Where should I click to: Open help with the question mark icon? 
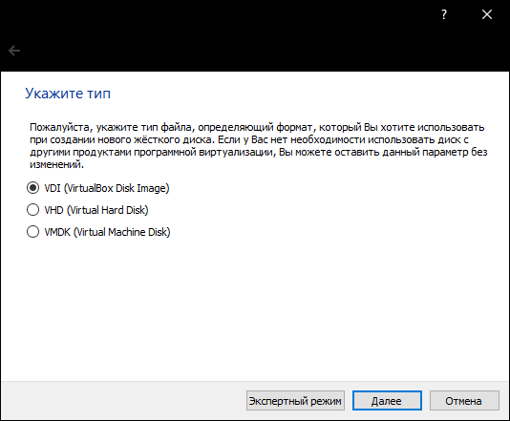tap(444, 14)
